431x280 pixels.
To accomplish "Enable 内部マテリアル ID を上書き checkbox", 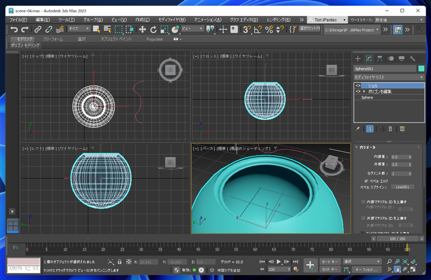I will (363, 202).
